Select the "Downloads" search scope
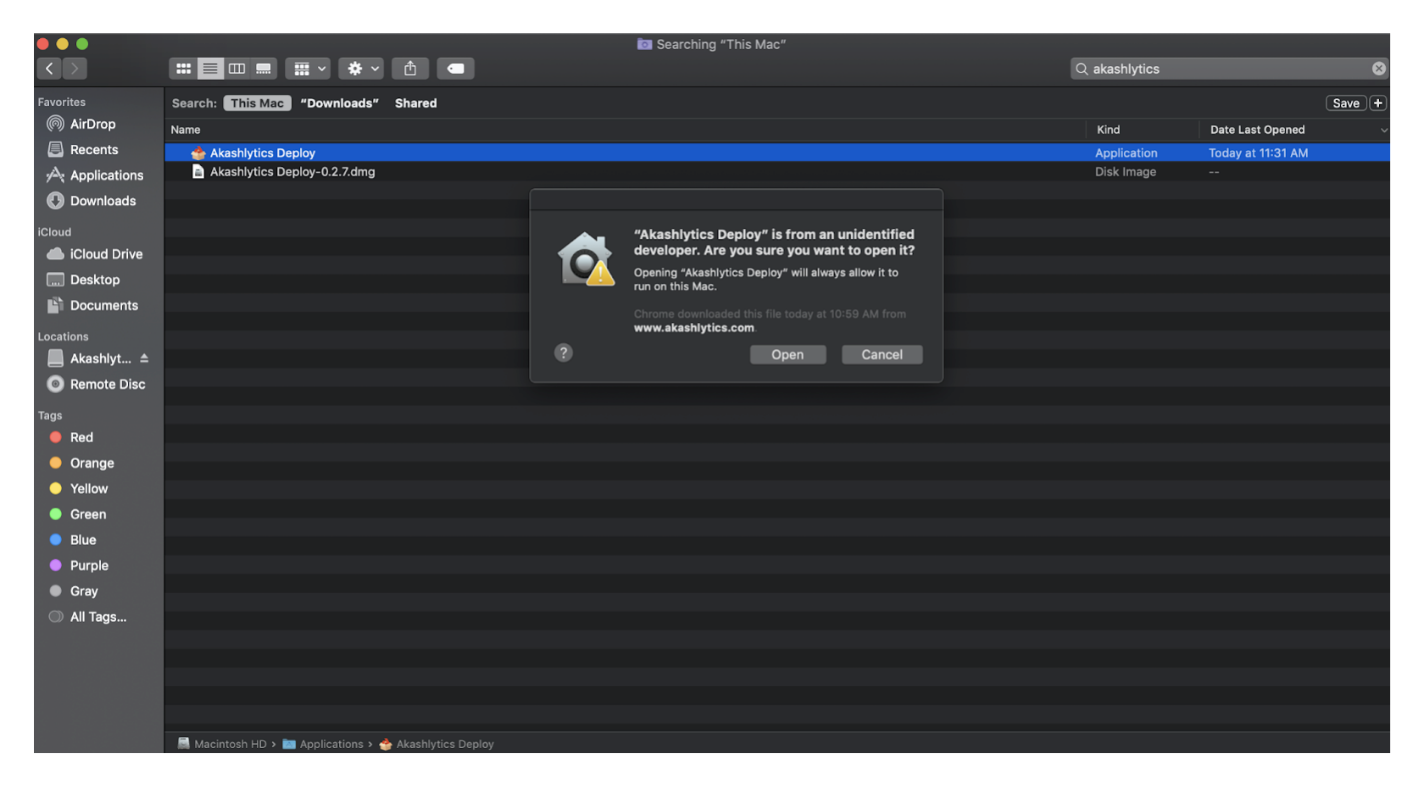This screenshot has height=787, width=1424. coord(339,103)
